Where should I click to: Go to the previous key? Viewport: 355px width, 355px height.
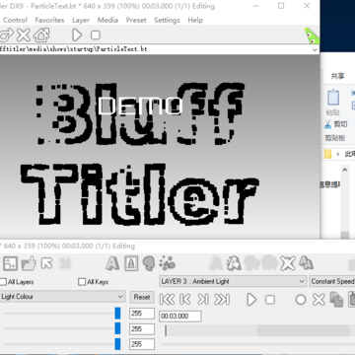click(185, 300)
